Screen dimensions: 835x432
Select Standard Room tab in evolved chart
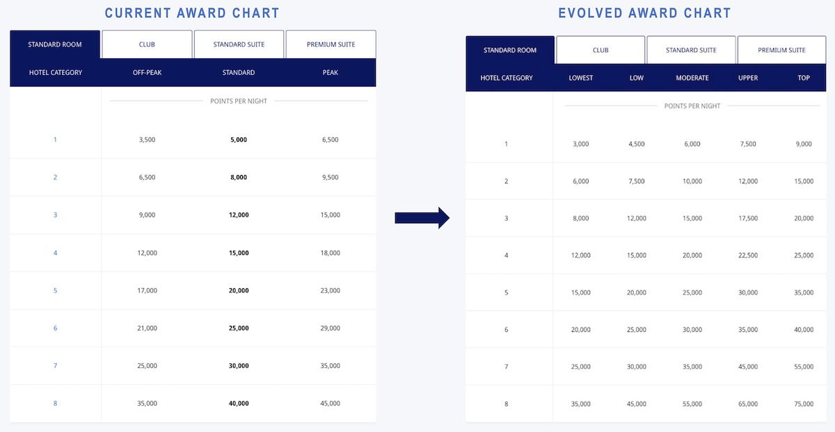click(510, 50)
